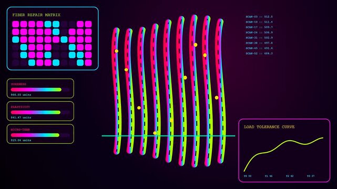The width and height of the screenshot is (337, 189).
Task: Click the FIBER REPAIR MATRIX title
Action: pyautogui.click(x=36, y=15)
